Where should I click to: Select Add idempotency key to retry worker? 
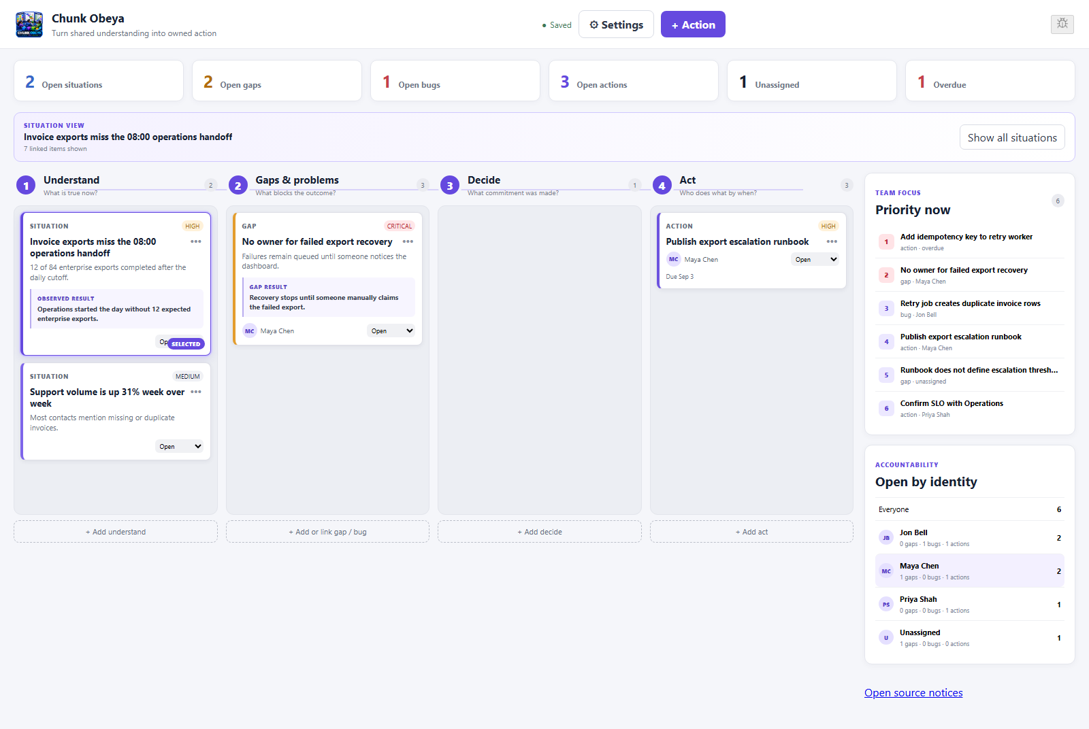pyautogui.click(x=970, y=241)
